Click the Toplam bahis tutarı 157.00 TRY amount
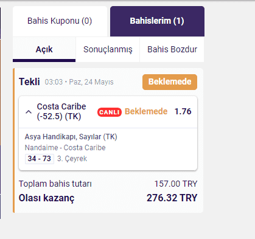255x239 pixels. click(176, 184)
